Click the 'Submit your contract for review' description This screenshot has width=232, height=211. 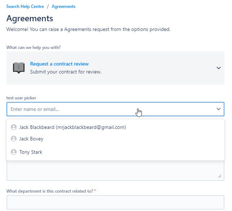pyautogui.click(x=66, y=72)
